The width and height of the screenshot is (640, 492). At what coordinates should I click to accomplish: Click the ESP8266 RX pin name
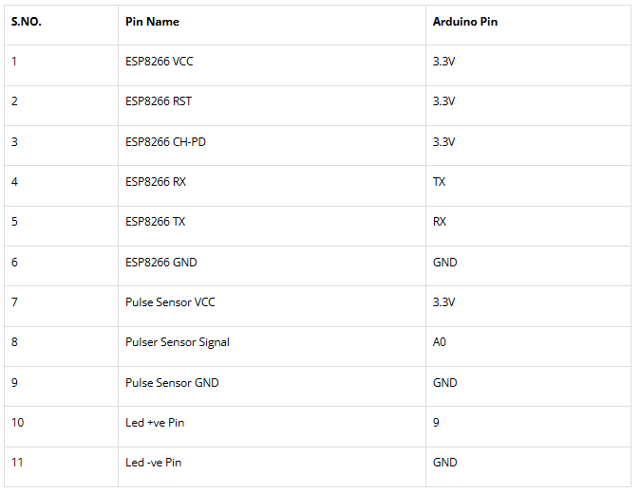(156, 181)
